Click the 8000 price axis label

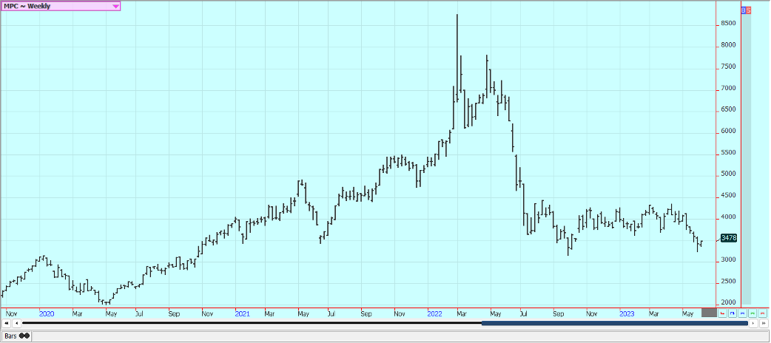(728, 45)
